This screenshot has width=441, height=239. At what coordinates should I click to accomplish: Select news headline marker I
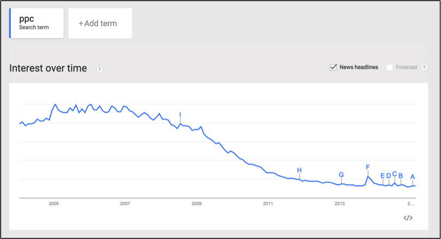coord(180,115)
